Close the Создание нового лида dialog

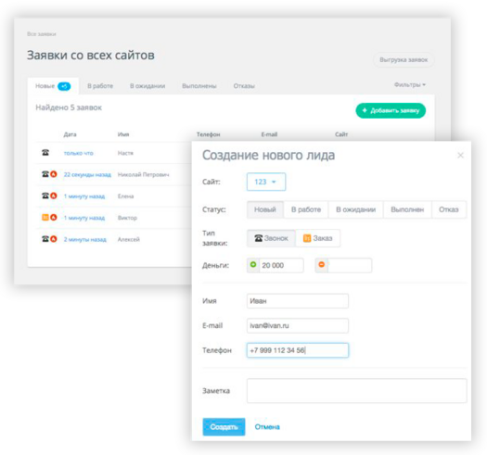[x=460, y=155]
